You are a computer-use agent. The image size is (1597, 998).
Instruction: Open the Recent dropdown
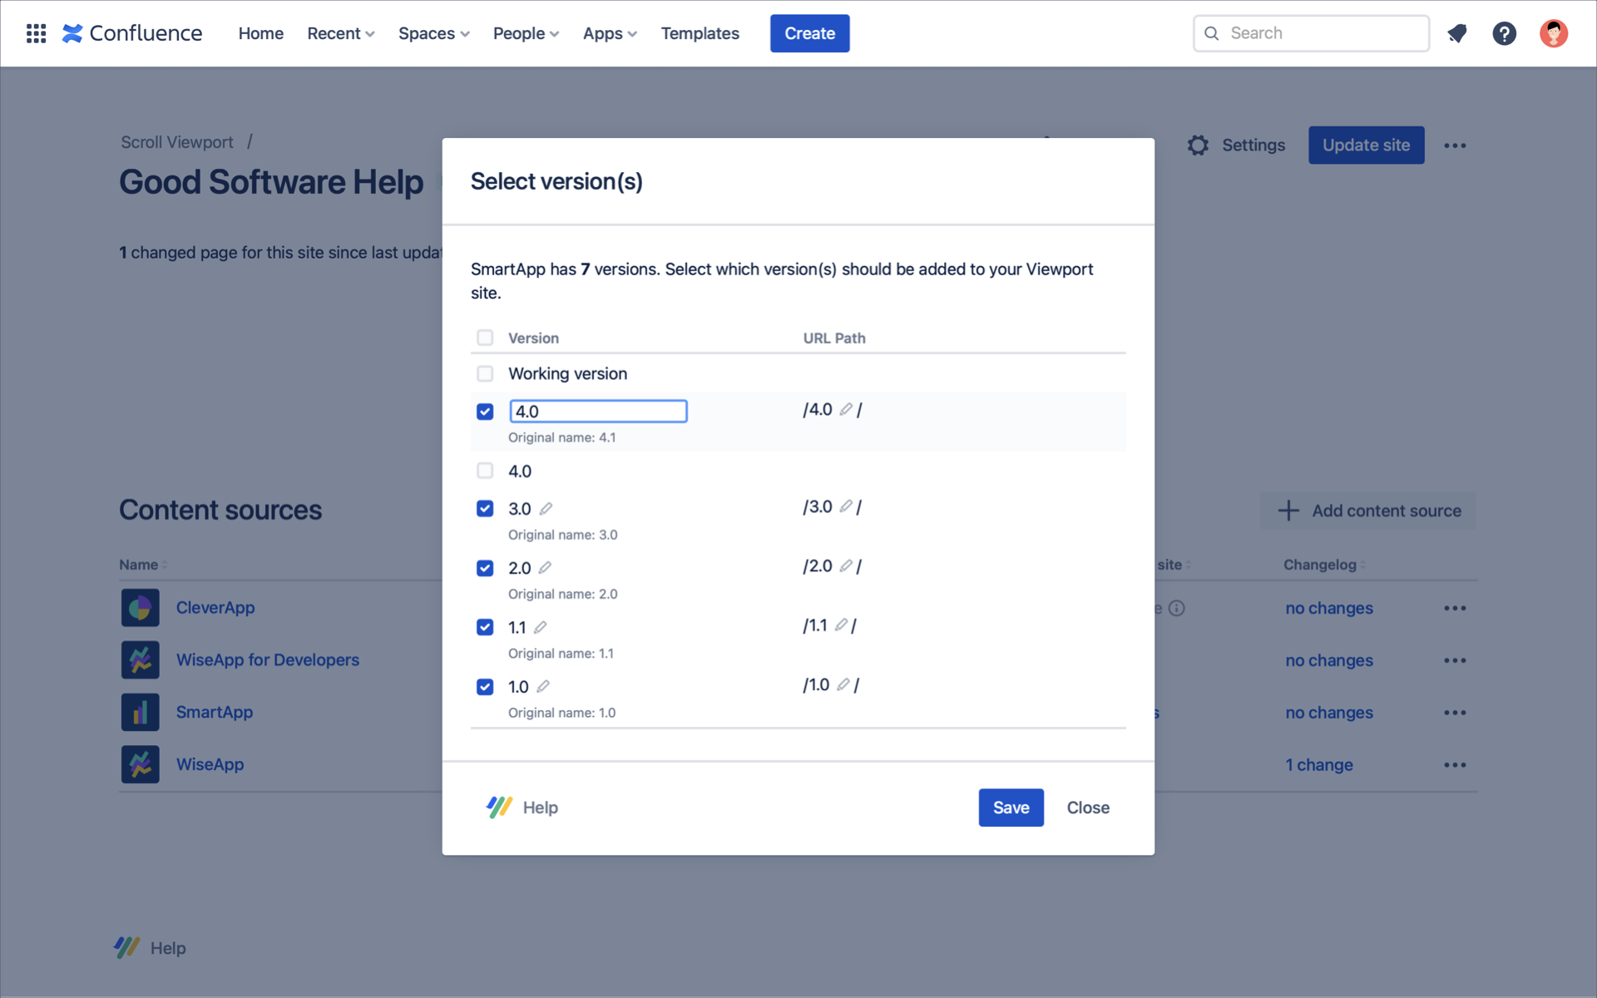pyautogui.click(x=340, y=33)
